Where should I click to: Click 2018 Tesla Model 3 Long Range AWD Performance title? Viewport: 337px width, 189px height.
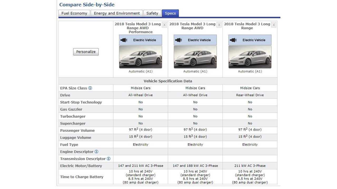click(138, 28)
